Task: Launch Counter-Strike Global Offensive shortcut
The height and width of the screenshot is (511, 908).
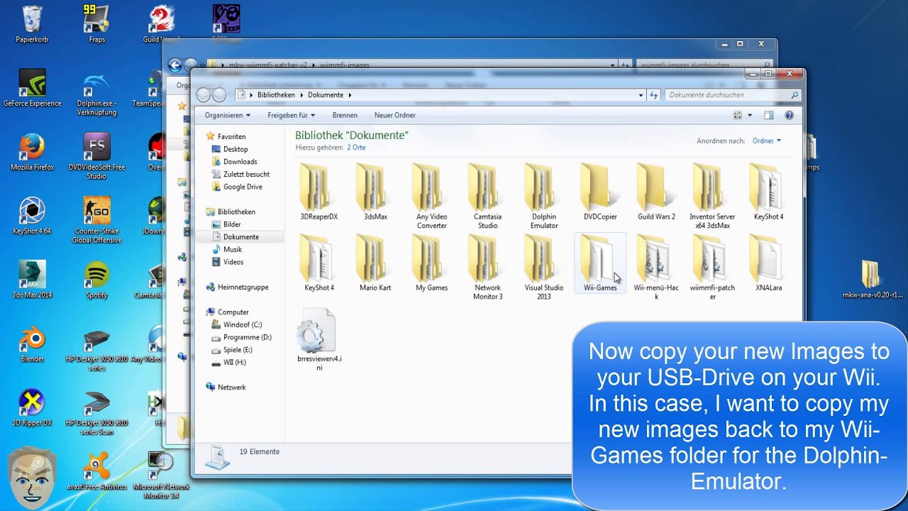Action: pos(96,220)
